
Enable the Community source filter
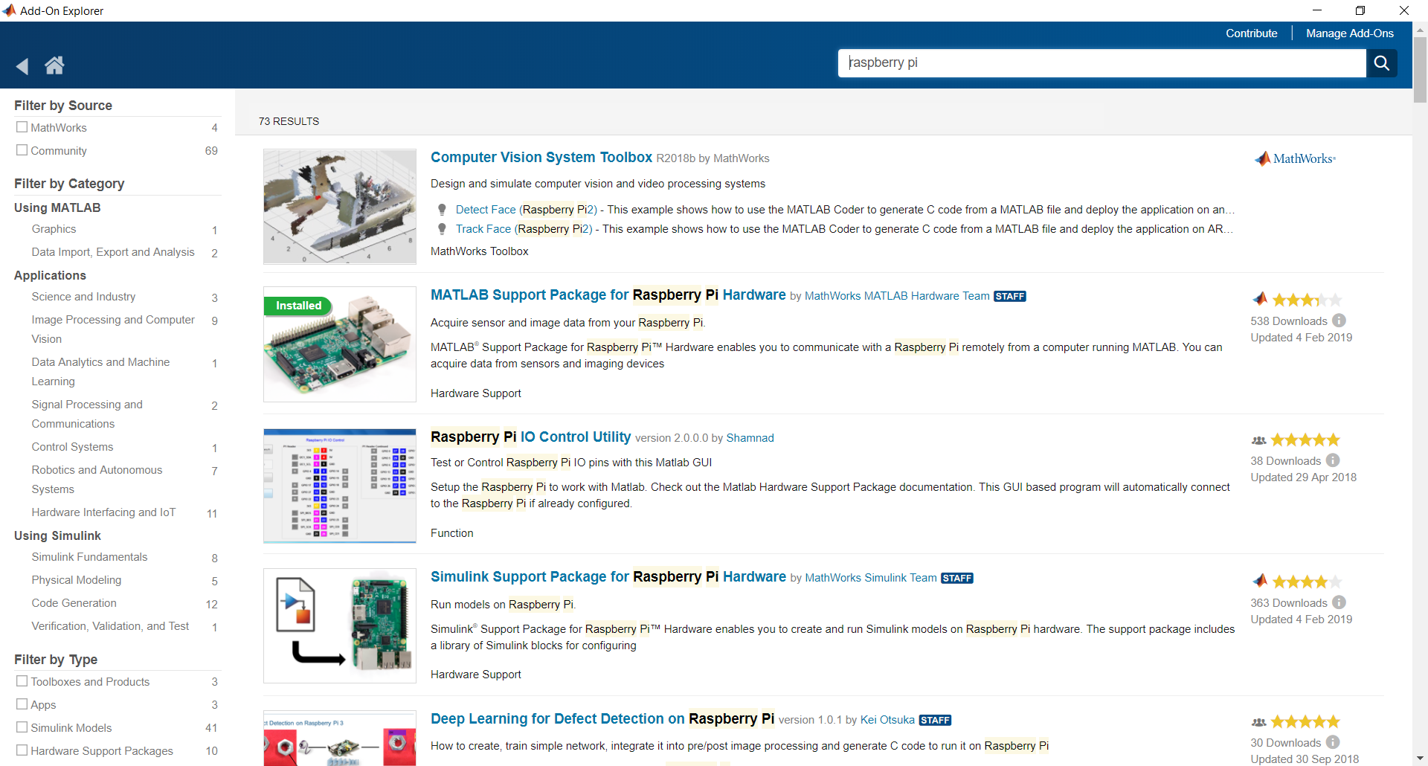click(x=22, y=150)
